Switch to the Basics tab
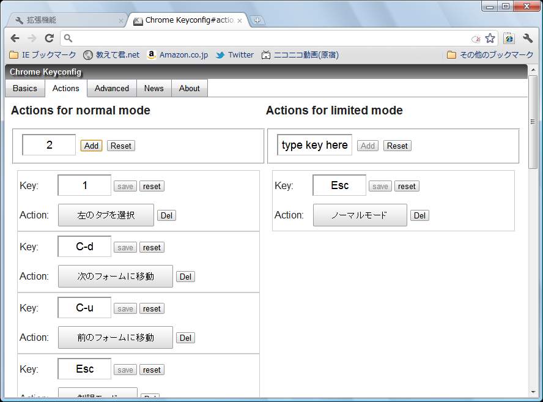Screen dimensions: 543x402 [25, 88]
